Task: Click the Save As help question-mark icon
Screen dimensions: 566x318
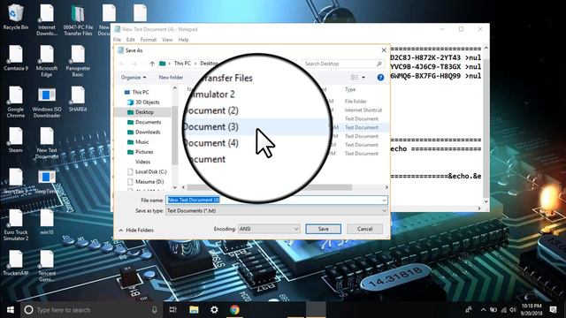Action: pyautogui.click(x=380, y=77)
